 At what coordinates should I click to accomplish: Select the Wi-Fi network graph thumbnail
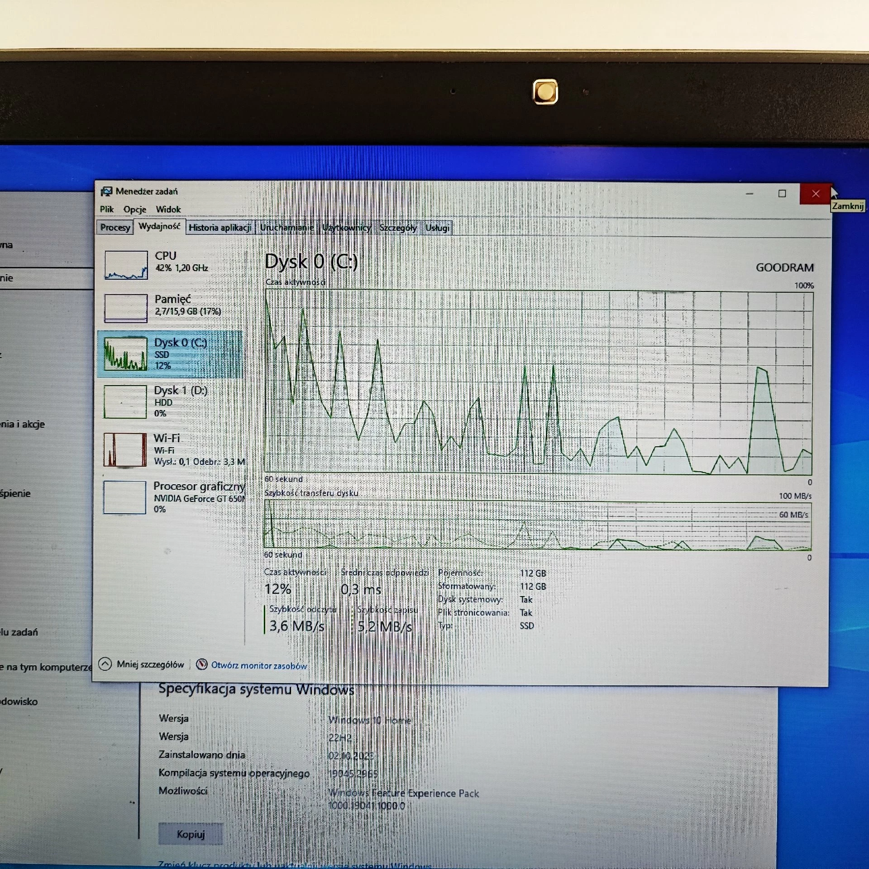[x=125, y=449]
